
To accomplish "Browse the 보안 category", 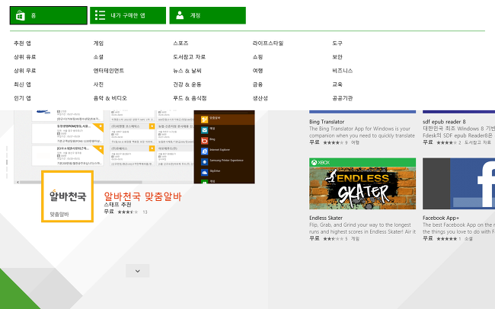I will coord(337,57).
